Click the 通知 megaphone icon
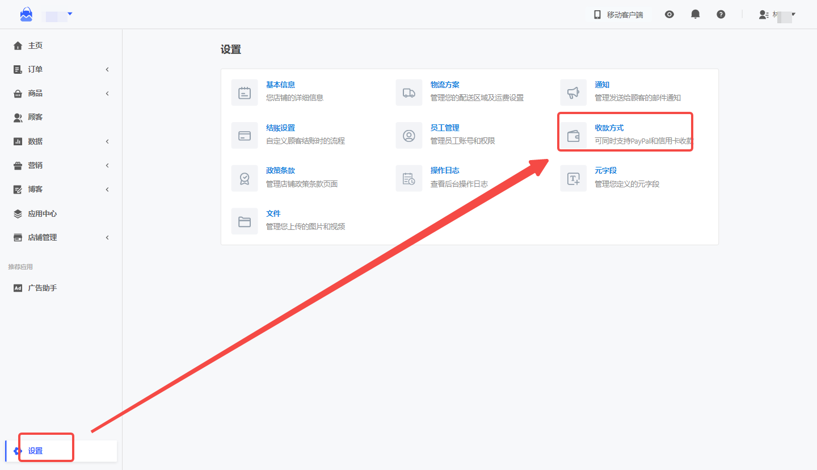 [573, 93]
